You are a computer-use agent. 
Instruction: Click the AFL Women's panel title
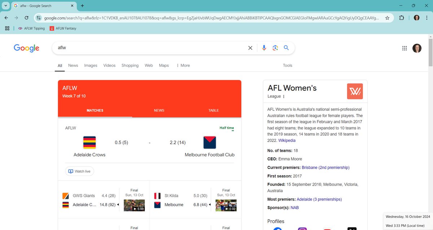(x=292, y=88)
